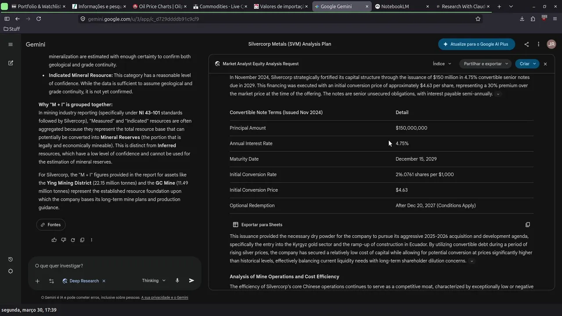Open the Gemini main menu hamburger icon
Image resolution: width=562 pixels, height=316 pixels.
tap(11, 44)
